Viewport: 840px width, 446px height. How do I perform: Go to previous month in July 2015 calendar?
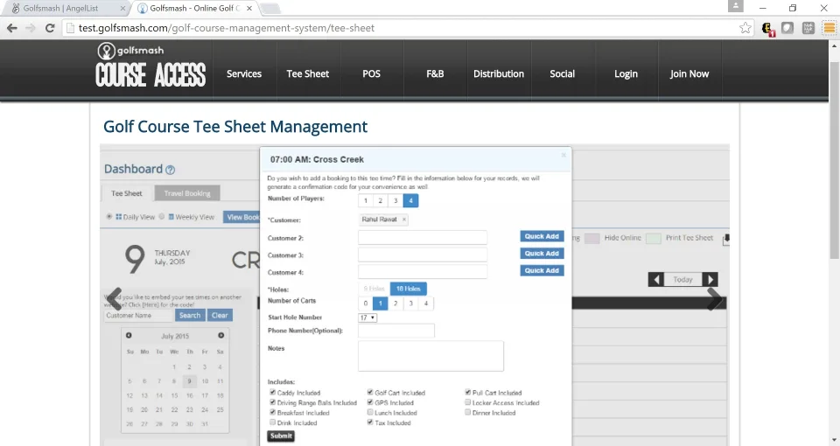tap(129, 336)
